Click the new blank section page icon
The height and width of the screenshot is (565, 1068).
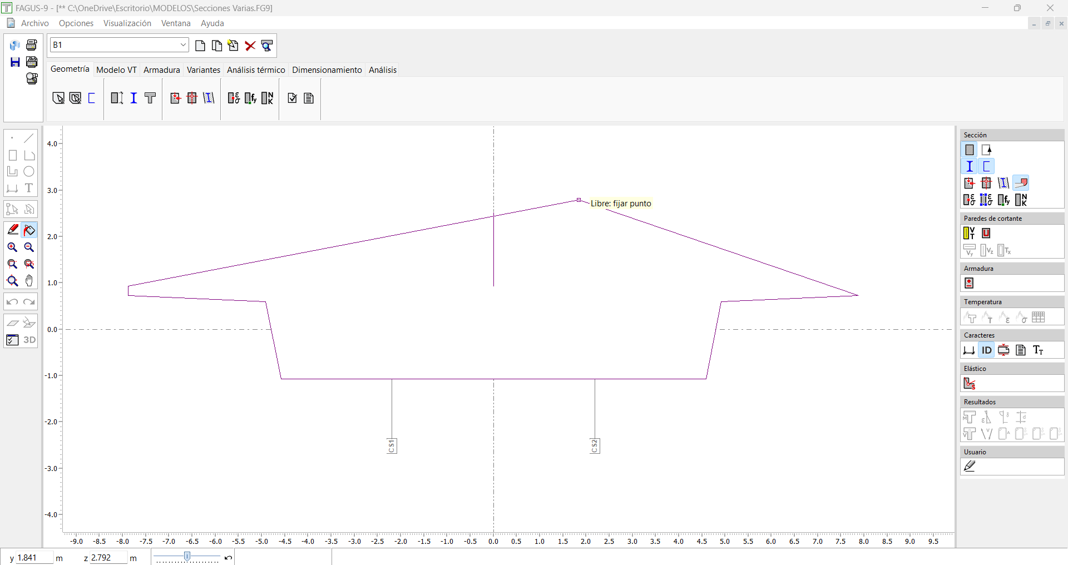pyautogui.click(x=200, y=46)
